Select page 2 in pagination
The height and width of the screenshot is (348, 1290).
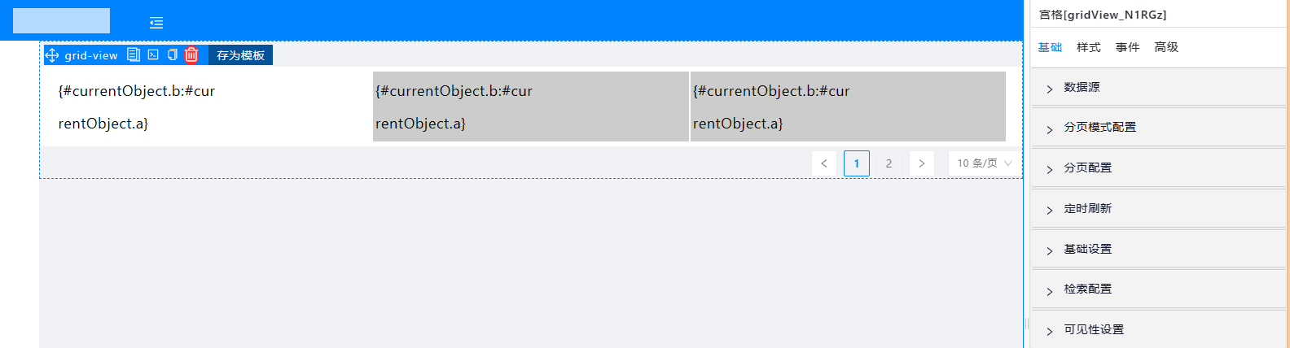point(889,163)
